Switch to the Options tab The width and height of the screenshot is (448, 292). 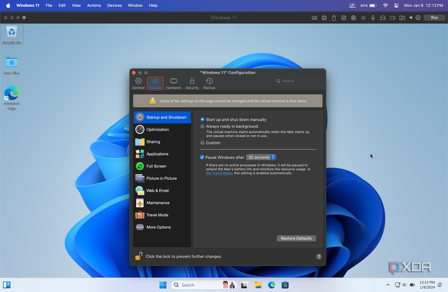point(155,84)
